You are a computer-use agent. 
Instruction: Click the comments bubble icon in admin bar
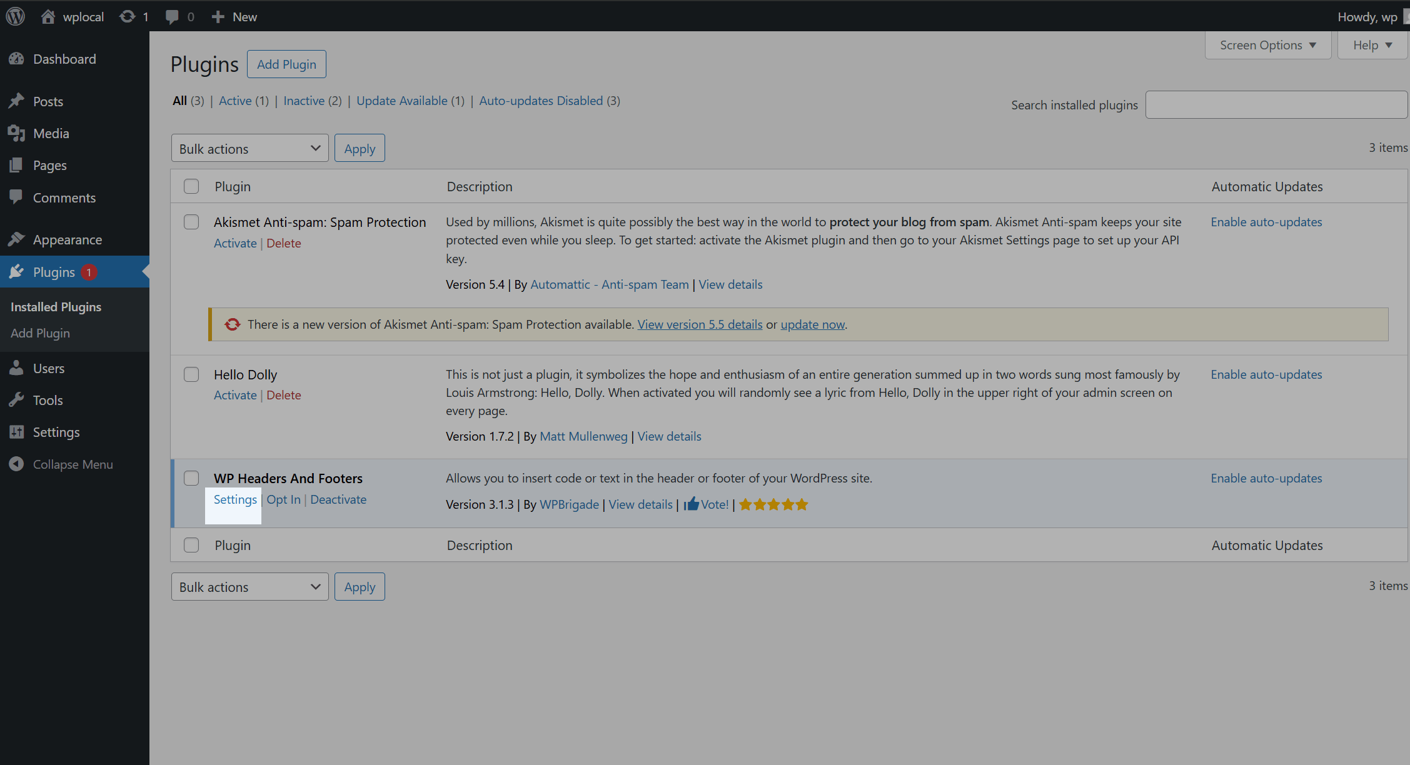pos(172,16)
